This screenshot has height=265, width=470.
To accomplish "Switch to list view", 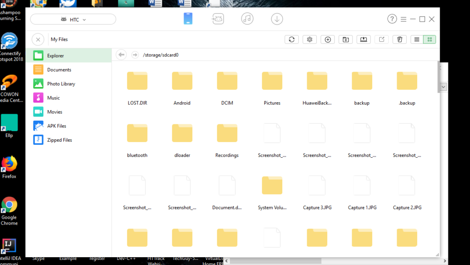I will coord(417,39).
